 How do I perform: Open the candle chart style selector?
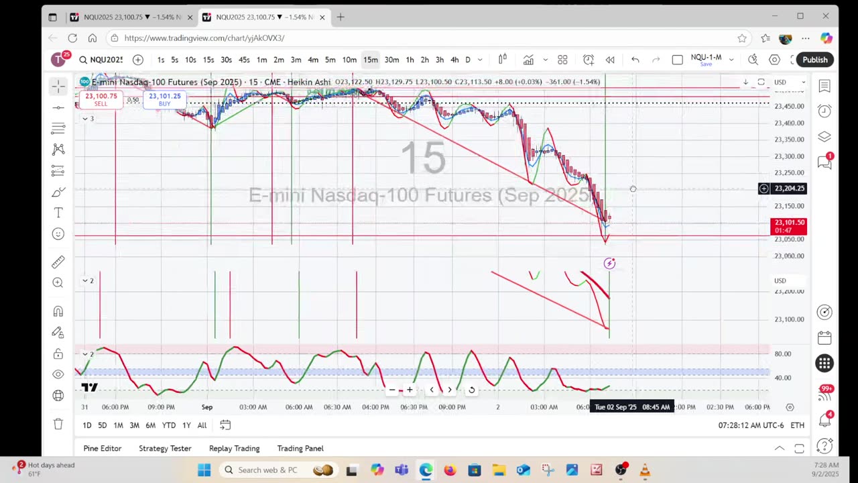[502, 60]
